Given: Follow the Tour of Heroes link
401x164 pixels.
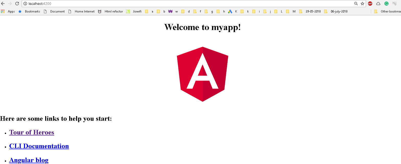Looking at the screenshot, I should tap(32, 132).
